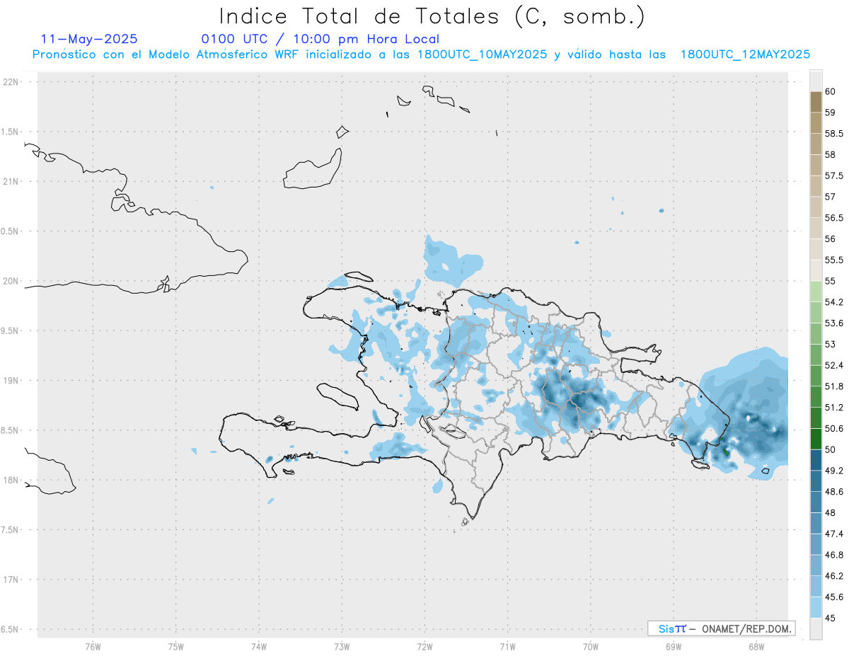Click the '55.5' color bar label
Image resolution: width=849 pixels, height=656 pixels.
833,260
